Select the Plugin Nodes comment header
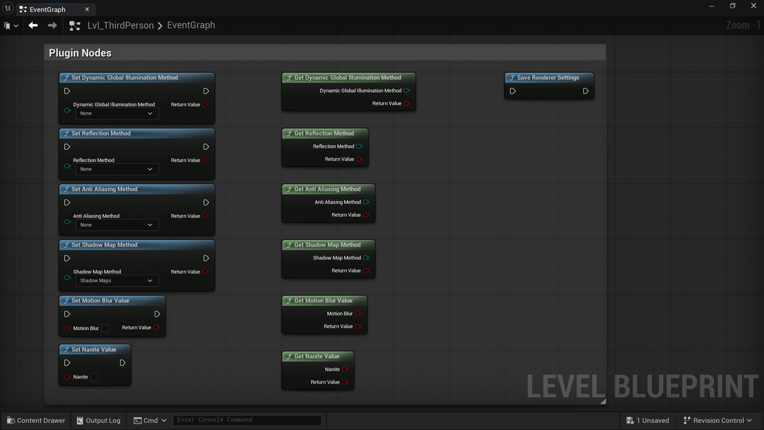Image resolution: width=764 pixels, height=430 pixels. click(325, 53)
